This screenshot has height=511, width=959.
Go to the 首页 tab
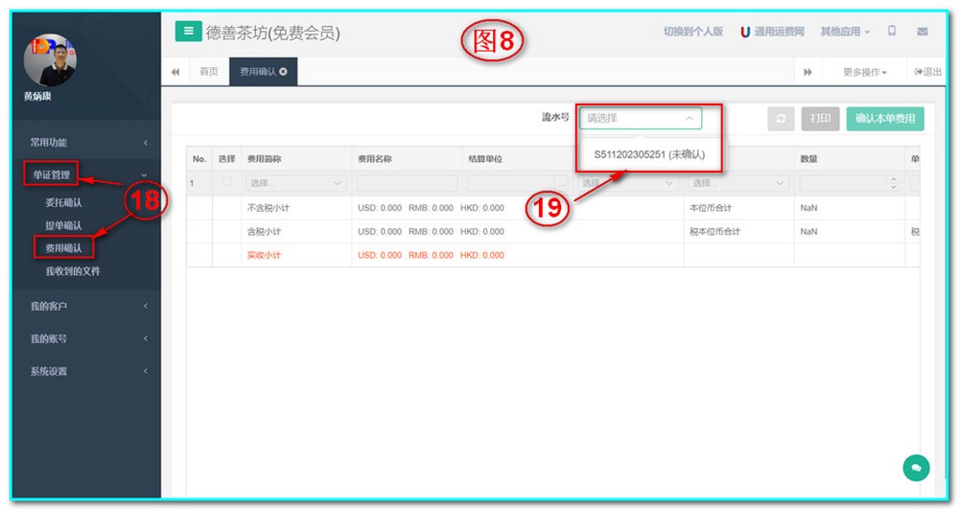(208, 72)
